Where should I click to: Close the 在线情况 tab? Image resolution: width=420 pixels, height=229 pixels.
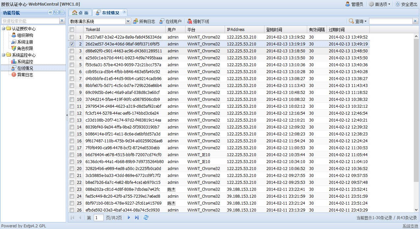coord(124,12)
